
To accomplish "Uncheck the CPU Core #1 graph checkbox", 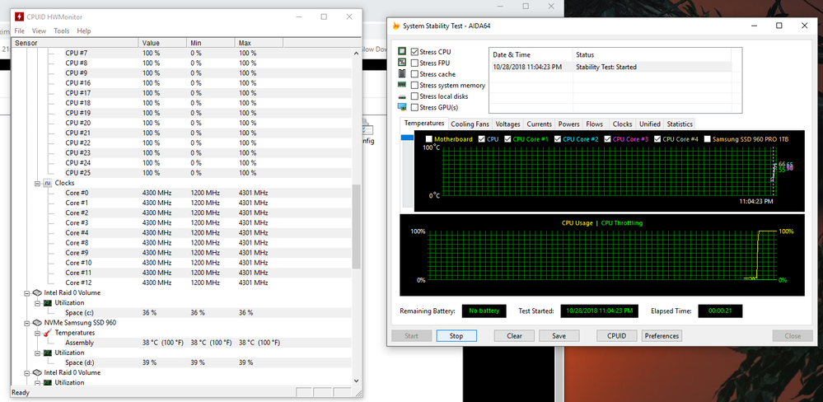I will pyautogui.click(x=507, y=139).
